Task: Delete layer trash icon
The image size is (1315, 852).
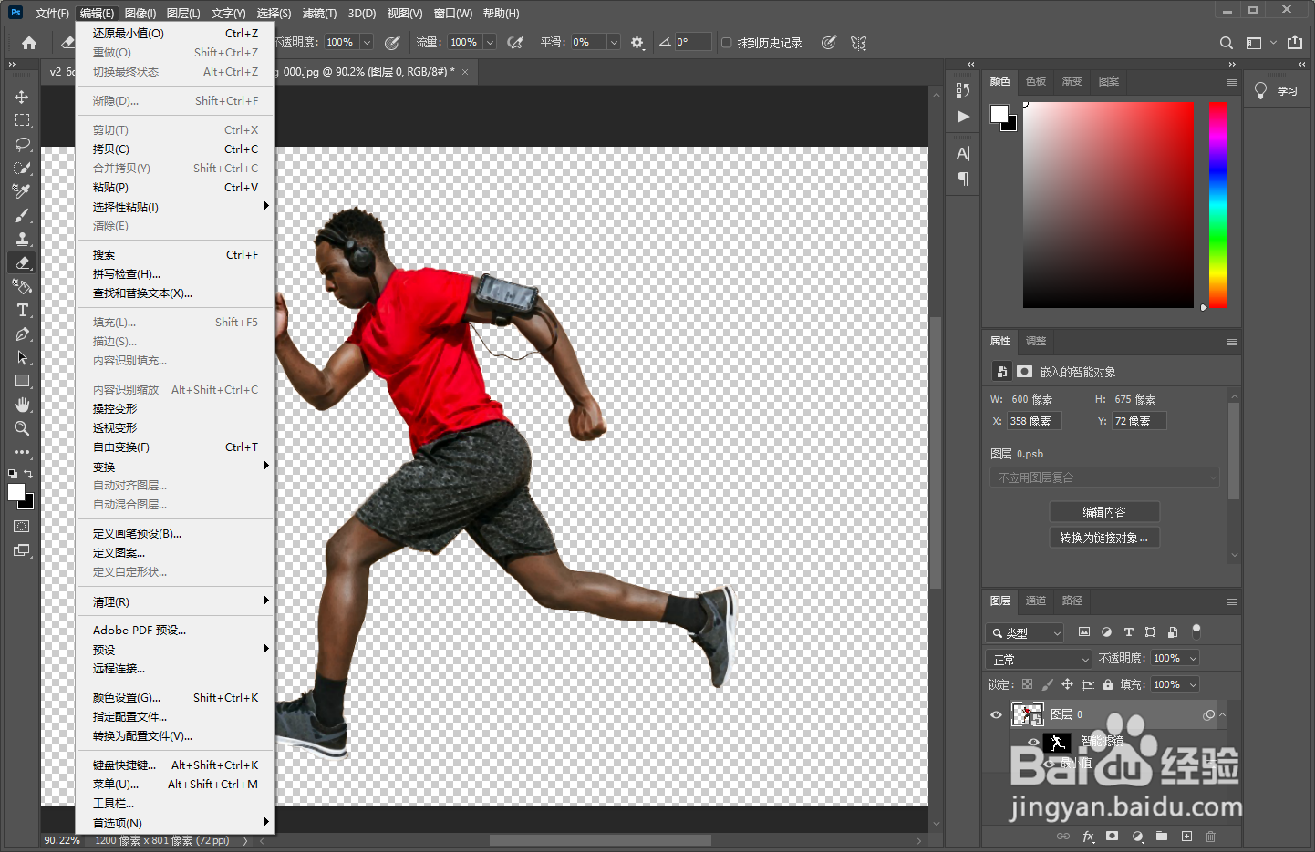Action: point(1211,836)
